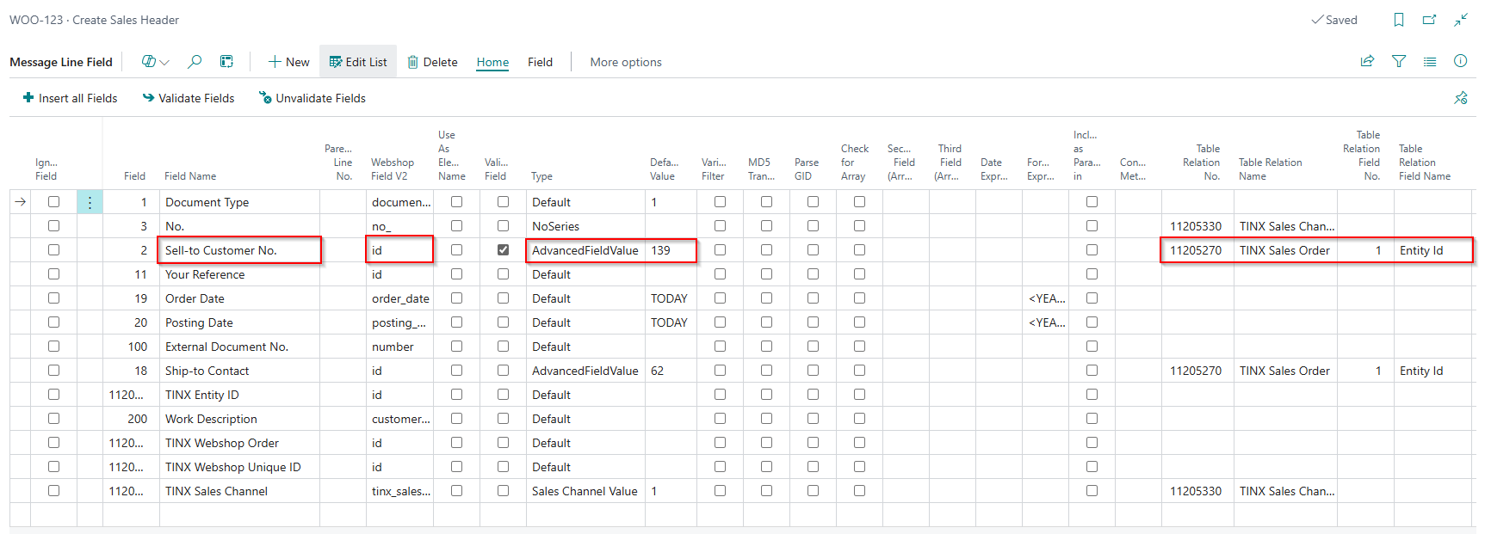Click Entity Id cell in Sell-to Customer row
This screenshot has height=534, width=1485.
coord(1433,250)
